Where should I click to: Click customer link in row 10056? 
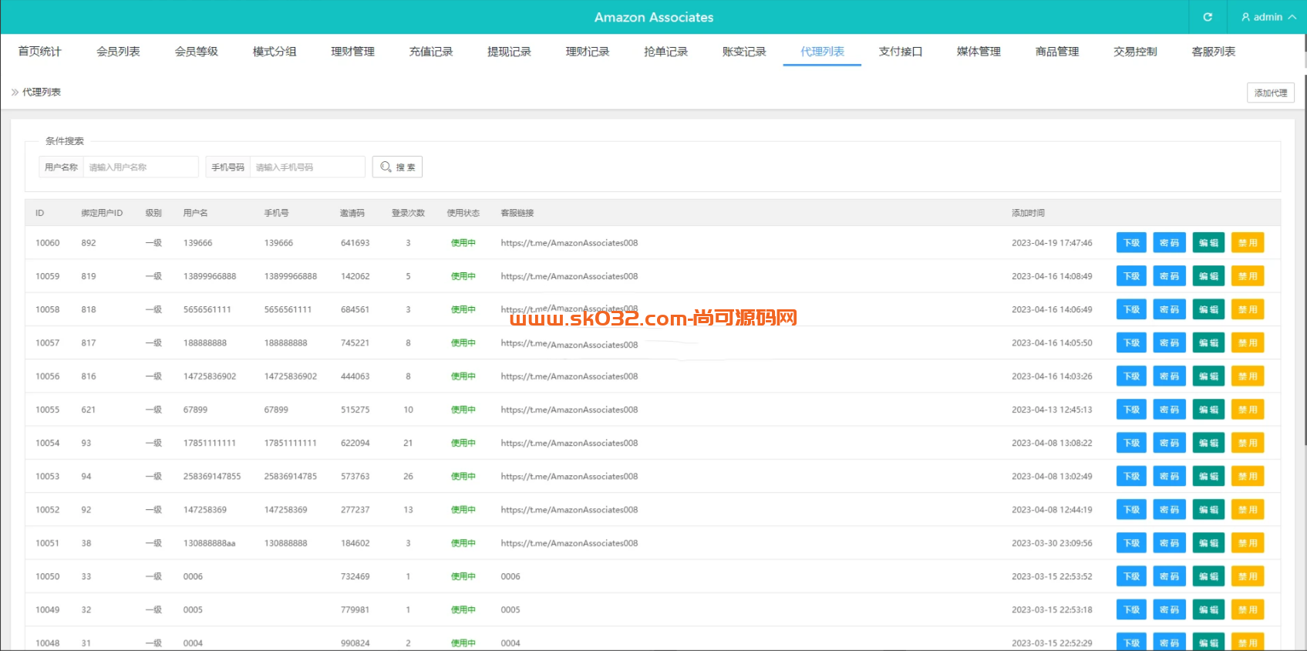point(569,376)
